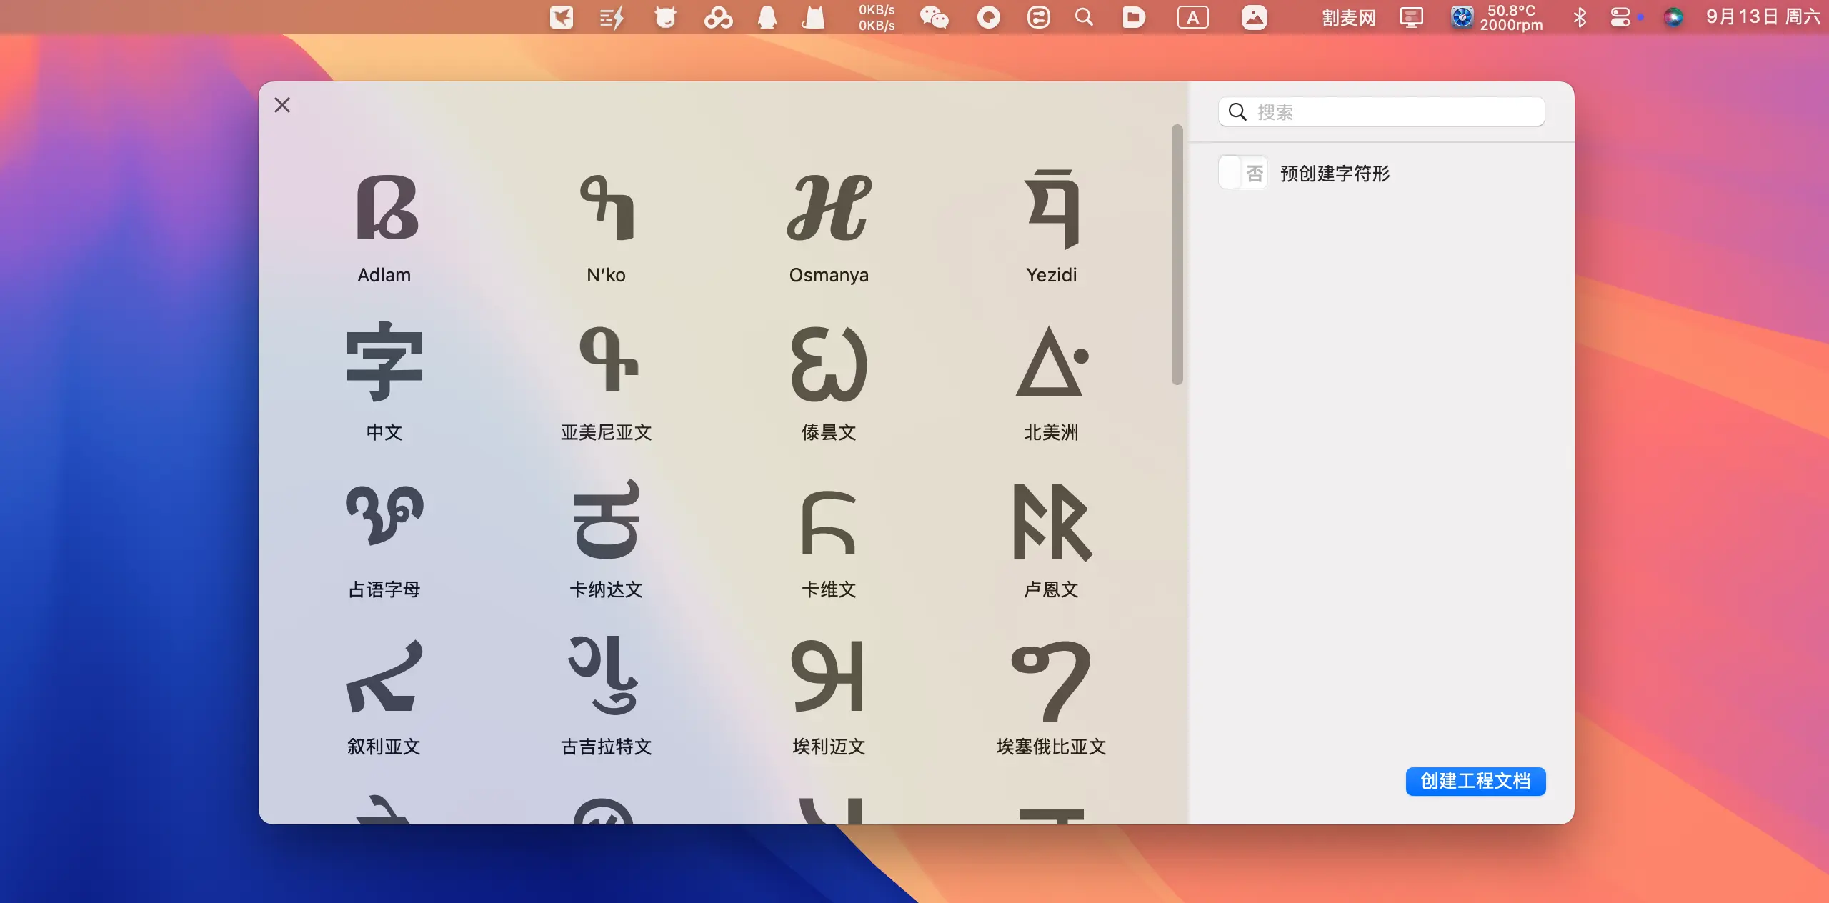Open the Bluetooth menu bar icon

coord(1580,17)
